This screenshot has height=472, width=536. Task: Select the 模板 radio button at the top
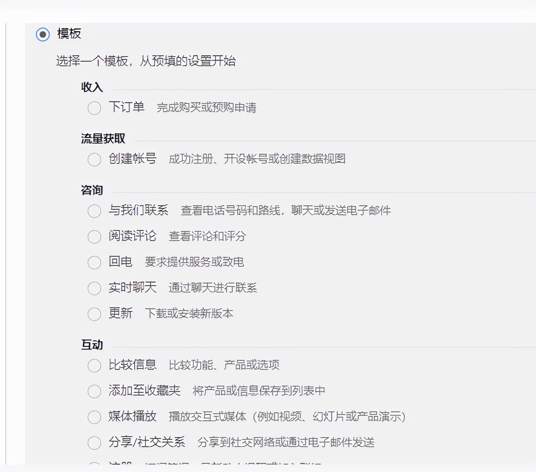click(x=42, y=34)
